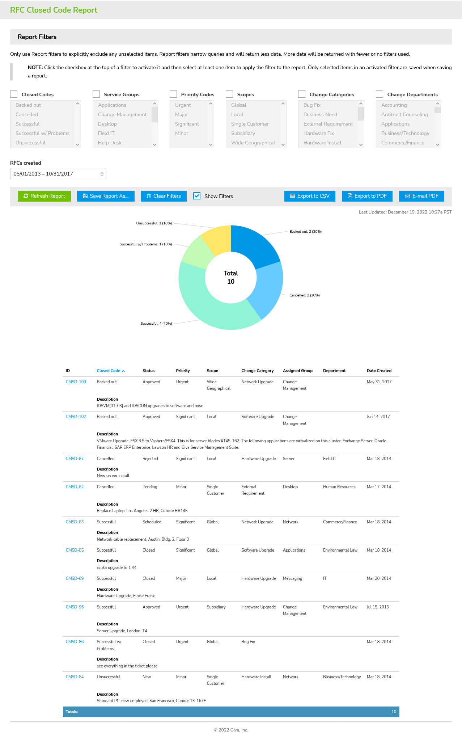Click the Priority column header
Viewport: 462px width, 738px height.
point(183,371)
